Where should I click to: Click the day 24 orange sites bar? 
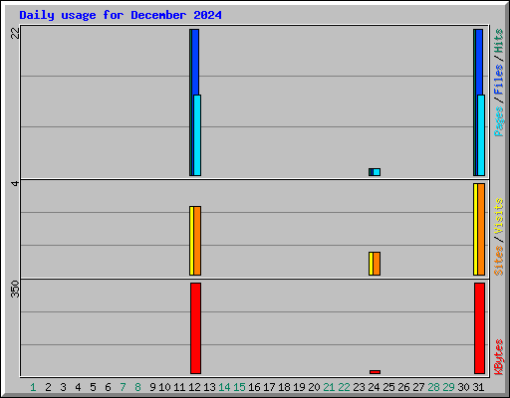377,264
